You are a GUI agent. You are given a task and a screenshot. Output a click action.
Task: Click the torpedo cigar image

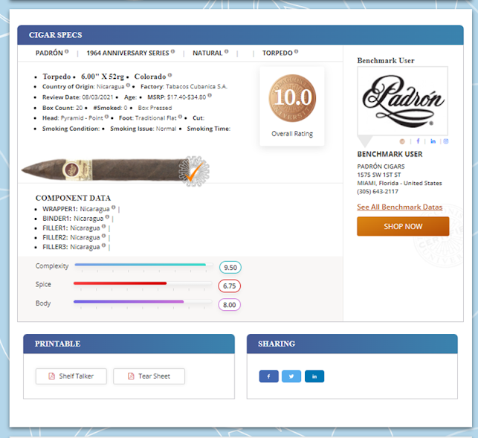coord(105,170)
